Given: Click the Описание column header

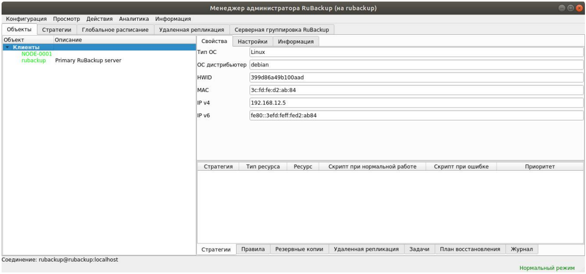Looking at the screenshot, I should [x=124, y=39].
